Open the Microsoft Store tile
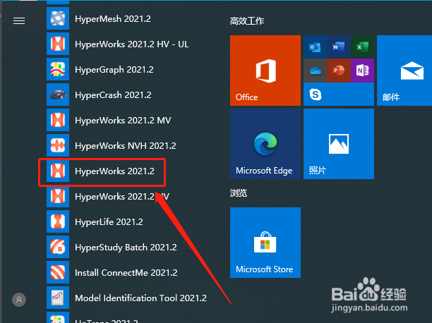Viewport: 432px width, 323px height. point(265,243)
